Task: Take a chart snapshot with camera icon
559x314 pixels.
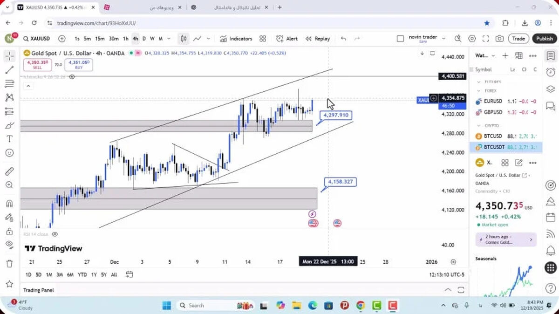Action: click(x=499, y=39)
